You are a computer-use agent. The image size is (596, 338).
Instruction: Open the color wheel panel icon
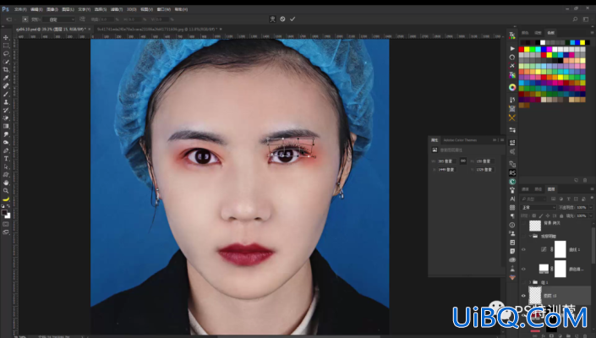click(512, 87)
